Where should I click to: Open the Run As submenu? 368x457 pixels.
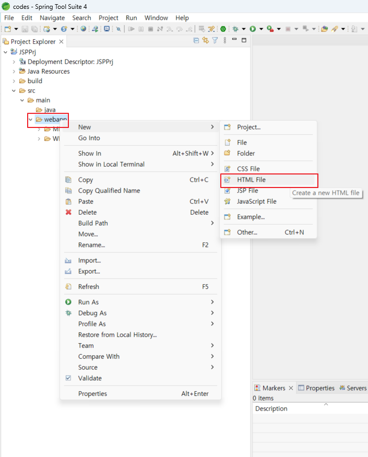pyautogui.click(x=140, y=302)
